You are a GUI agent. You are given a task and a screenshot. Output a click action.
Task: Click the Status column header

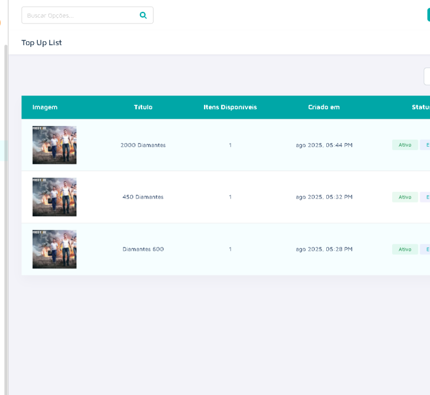421,107
